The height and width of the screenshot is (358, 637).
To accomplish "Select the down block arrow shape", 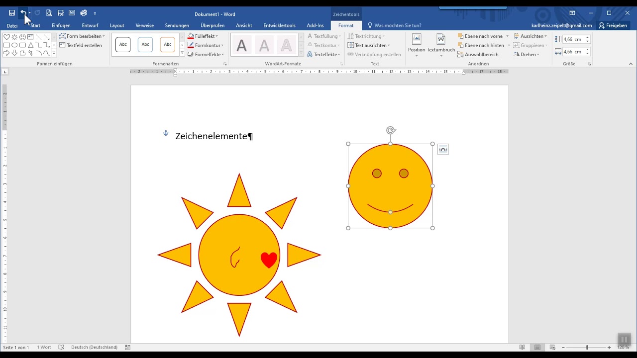I will click(14, 53).
